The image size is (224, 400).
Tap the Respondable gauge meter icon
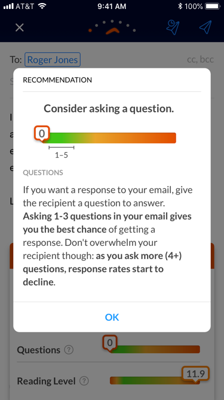[x=112, y=28]
